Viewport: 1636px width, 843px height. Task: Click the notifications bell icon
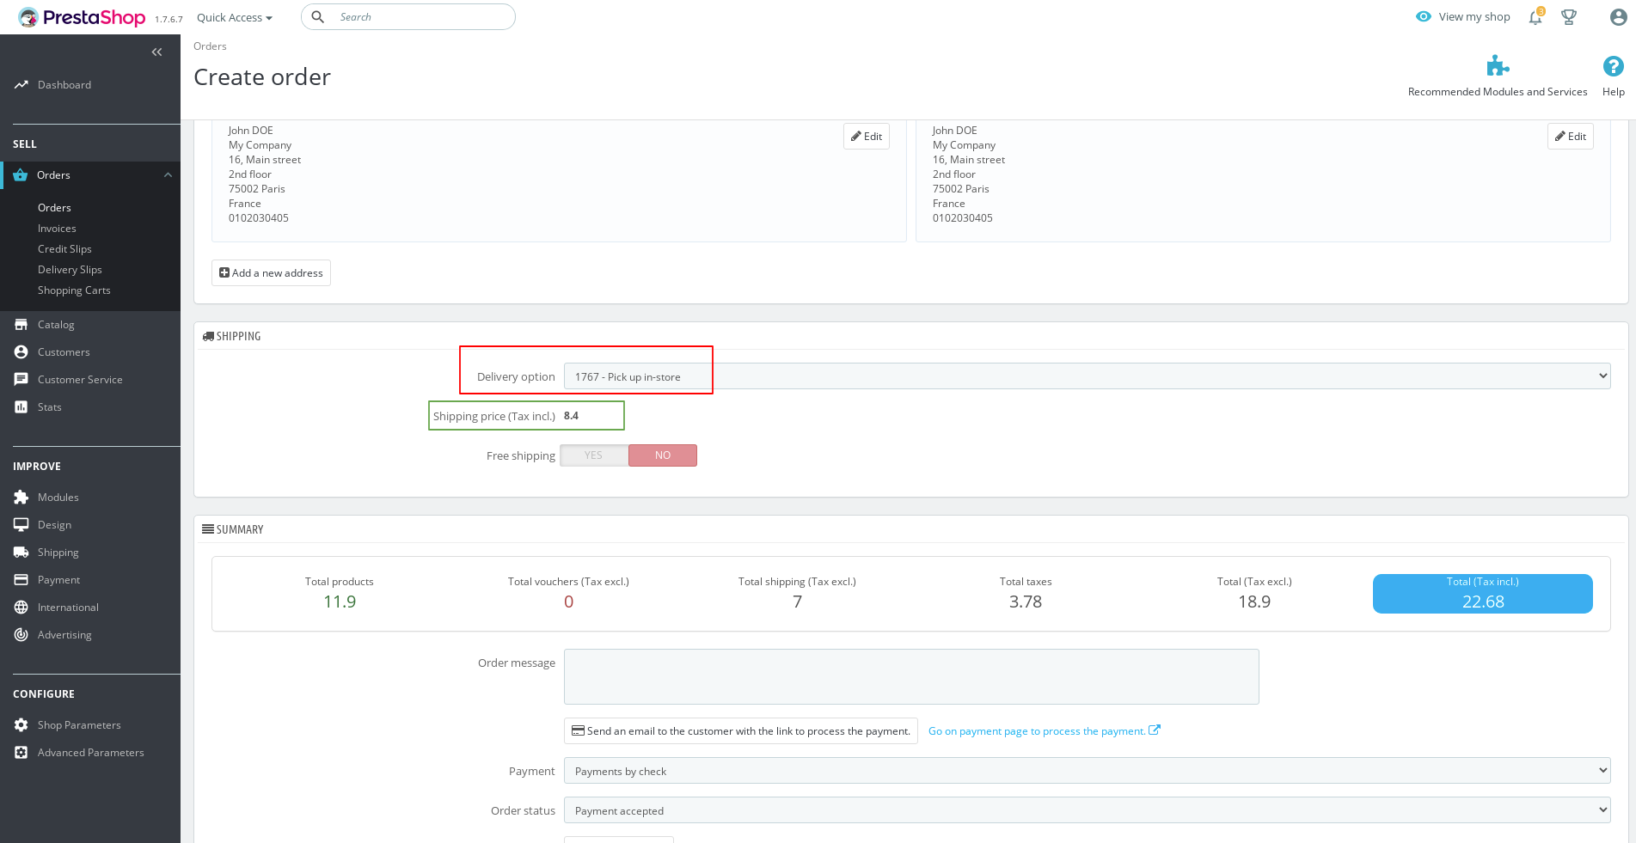[x=1535, y=16]
